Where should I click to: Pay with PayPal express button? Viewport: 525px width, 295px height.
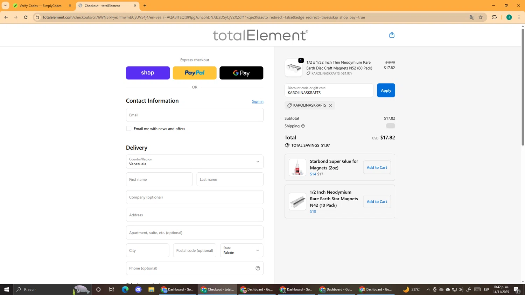pyautogui.click(x=195, y=73)
